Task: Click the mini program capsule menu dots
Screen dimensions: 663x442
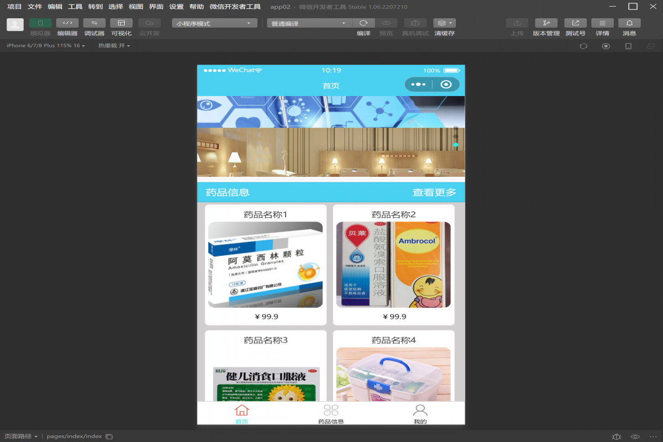Action: 418,85
